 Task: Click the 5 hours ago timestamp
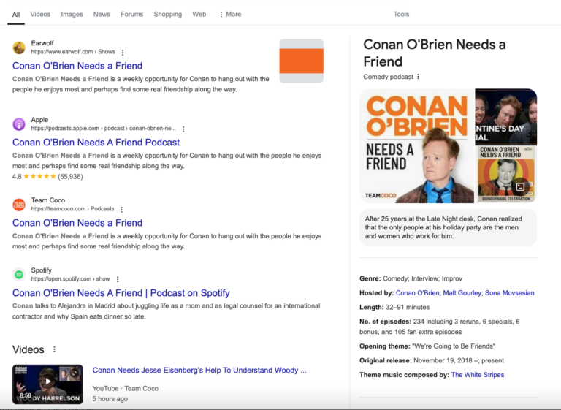[110, 399]
